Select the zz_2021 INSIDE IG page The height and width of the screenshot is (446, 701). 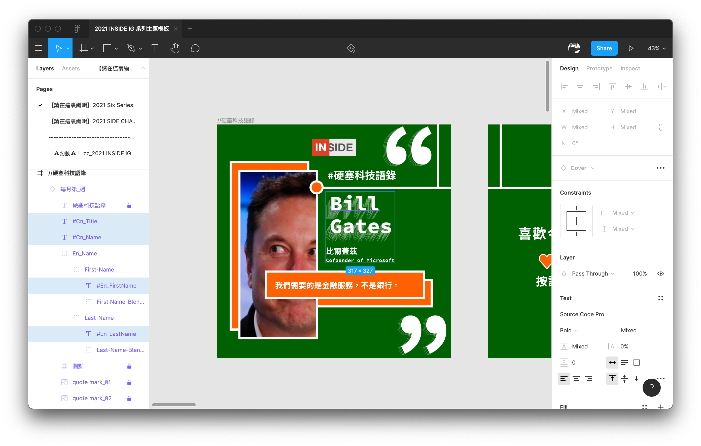coord(88,153)
